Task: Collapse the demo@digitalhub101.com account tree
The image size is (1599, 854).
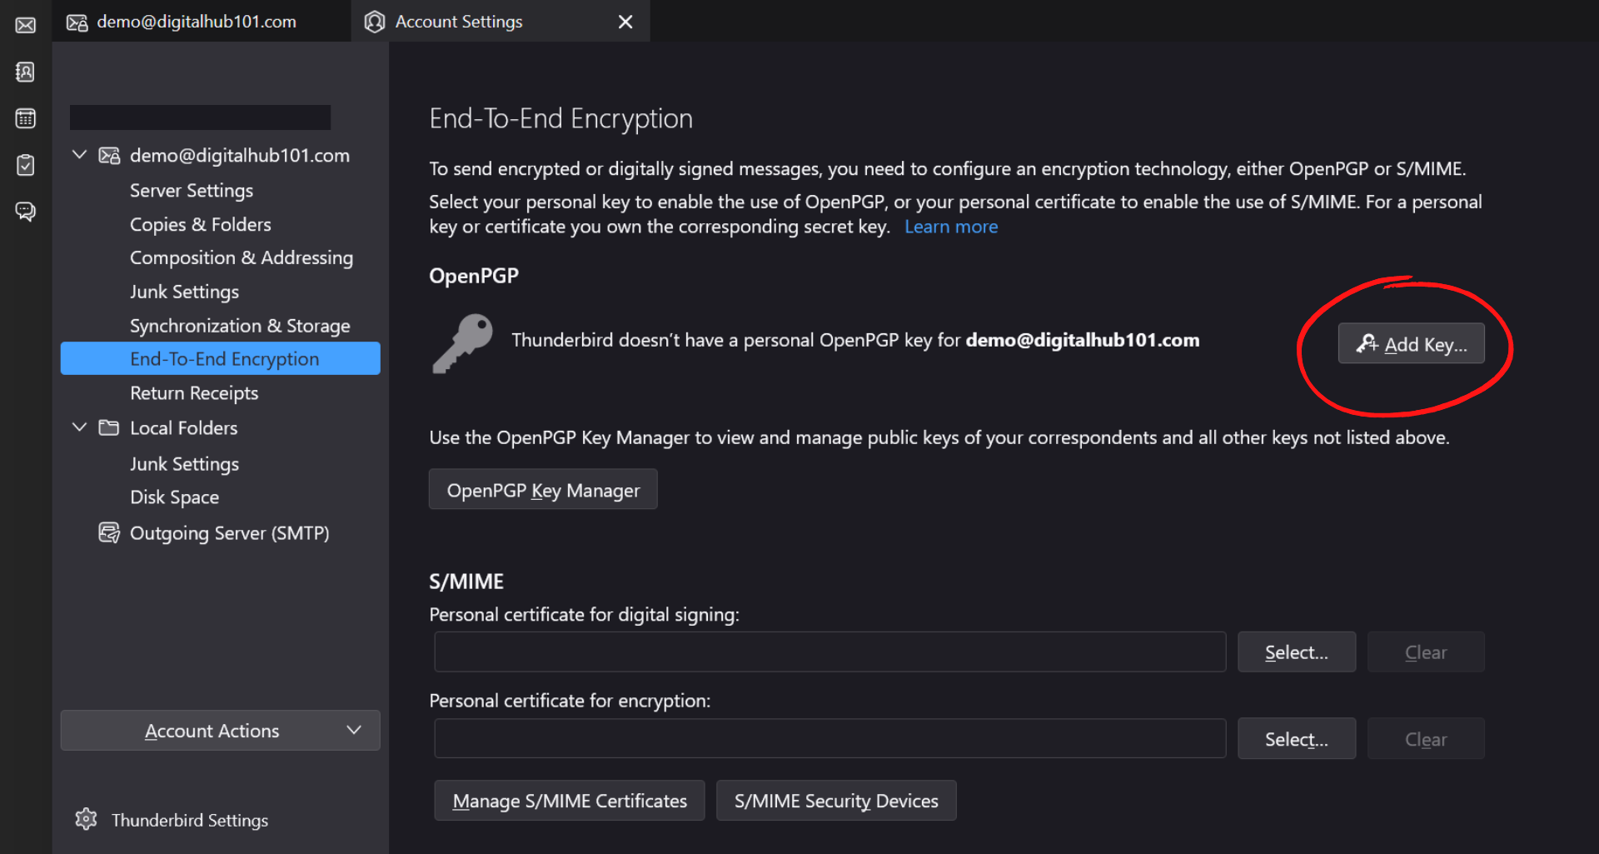Action: coord(80,155)
